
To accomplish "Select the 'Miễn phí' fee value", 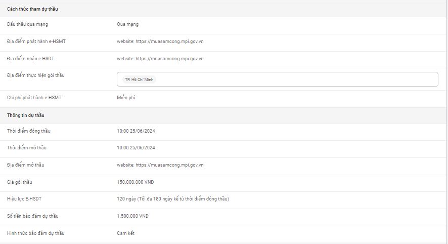I will 126,98.
